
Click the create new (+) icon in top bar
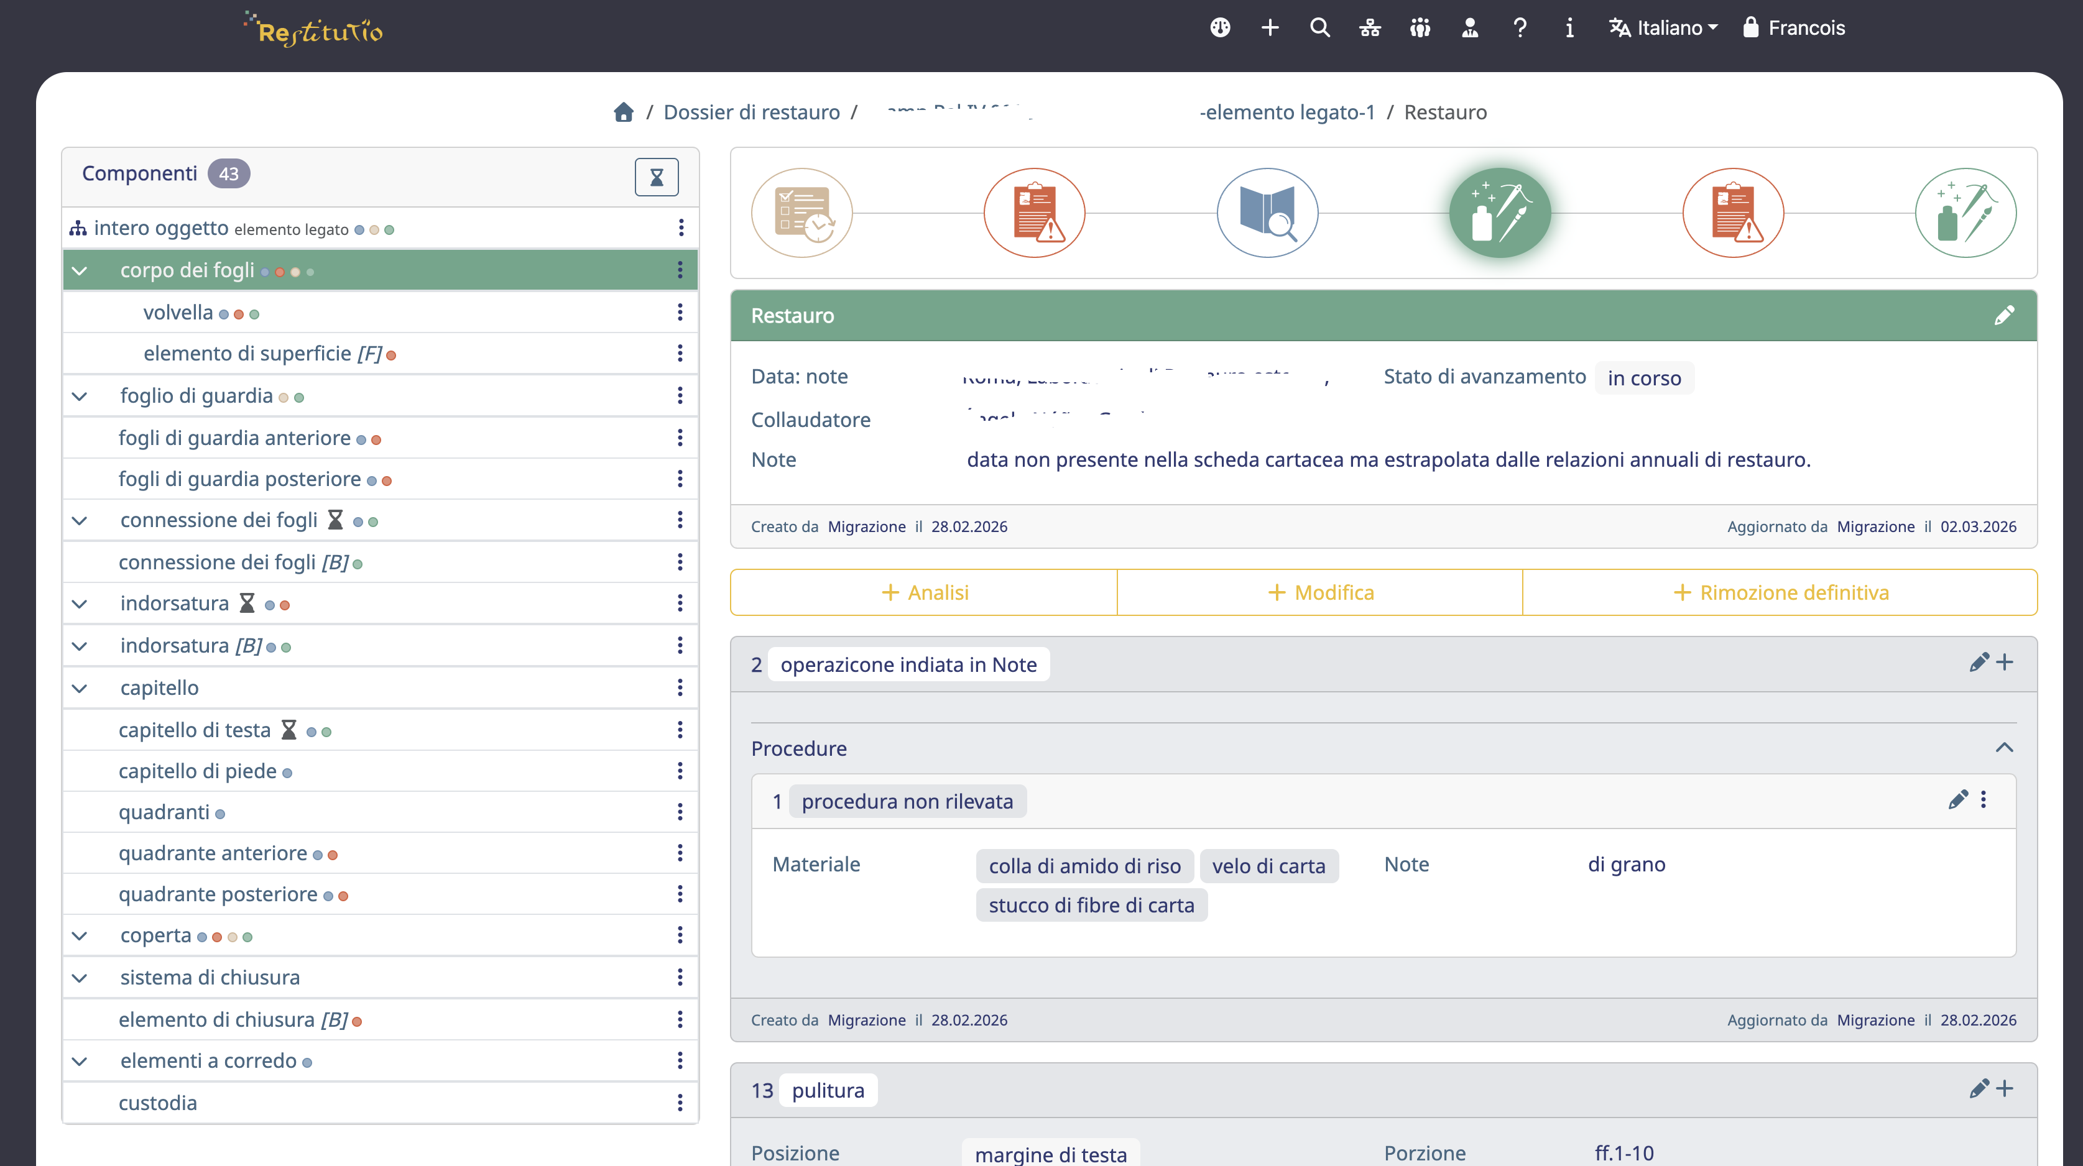(x=1270, y=27)
